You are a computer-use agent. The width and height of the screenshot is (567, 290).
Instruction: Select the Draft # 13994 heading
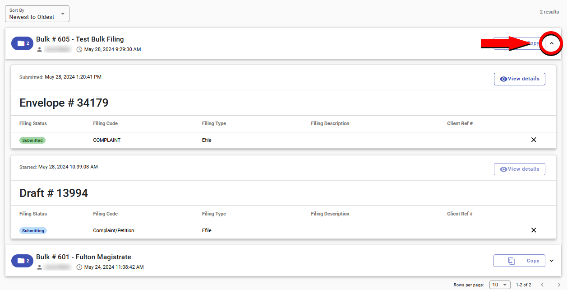point(54,193)
